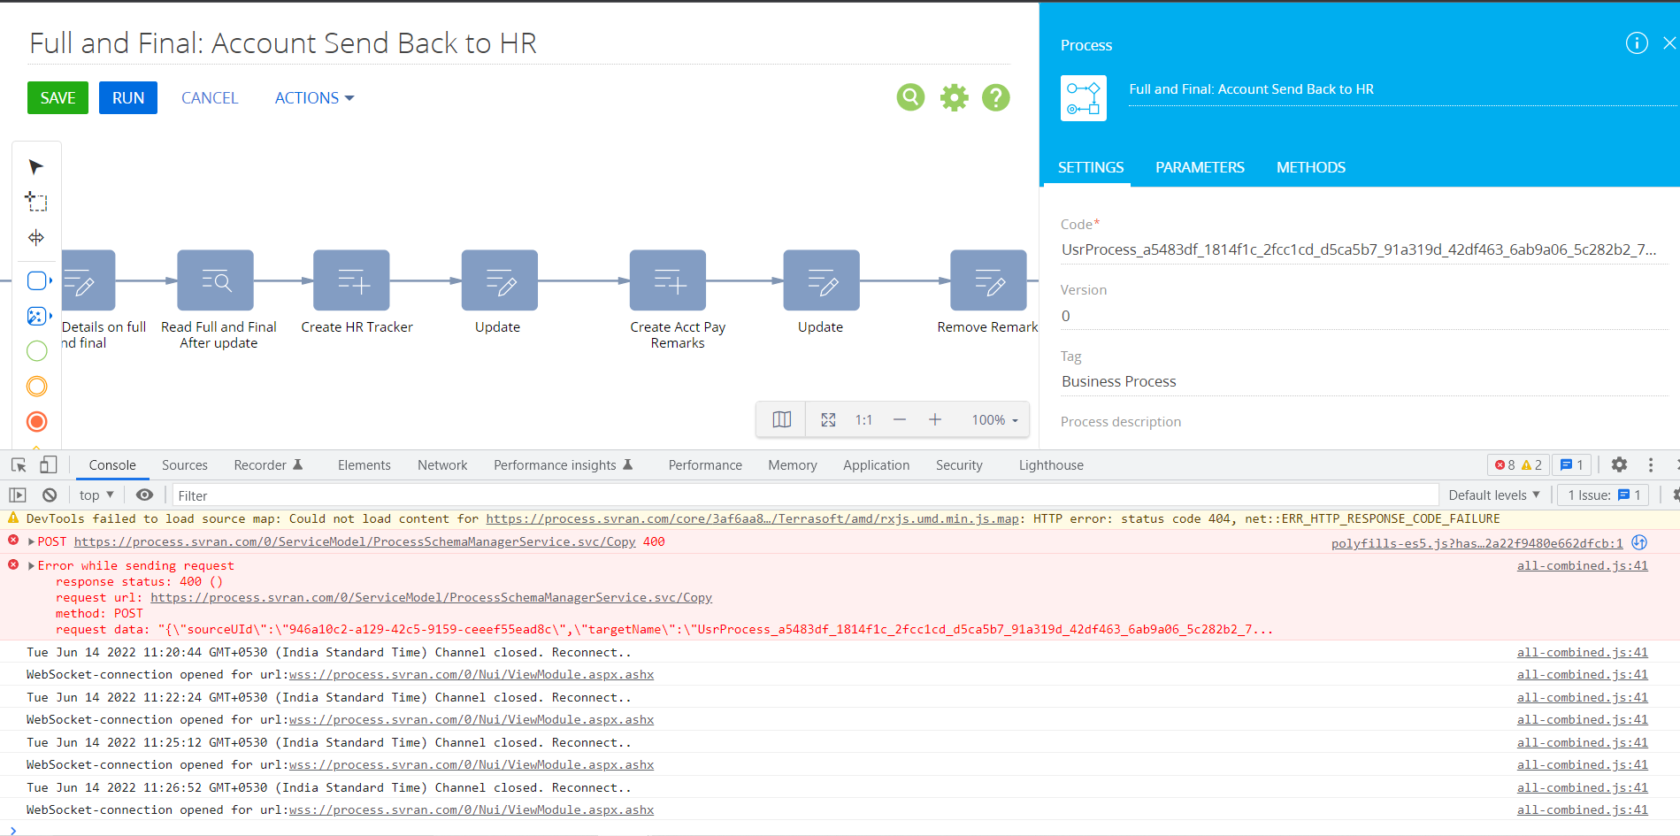Zoom out with the minus button
Viewport: 1680px width, 836px height.
(x=900, y=419)
